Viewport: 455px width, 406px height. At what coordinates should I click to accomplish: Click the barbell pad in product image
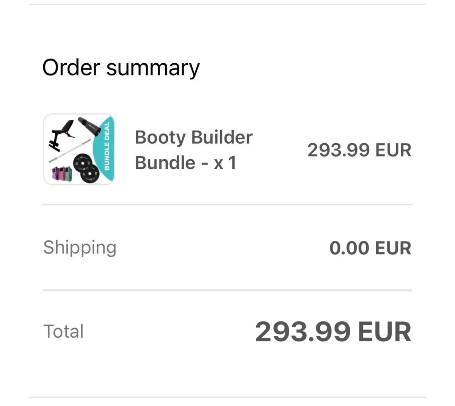pos(89,127)
